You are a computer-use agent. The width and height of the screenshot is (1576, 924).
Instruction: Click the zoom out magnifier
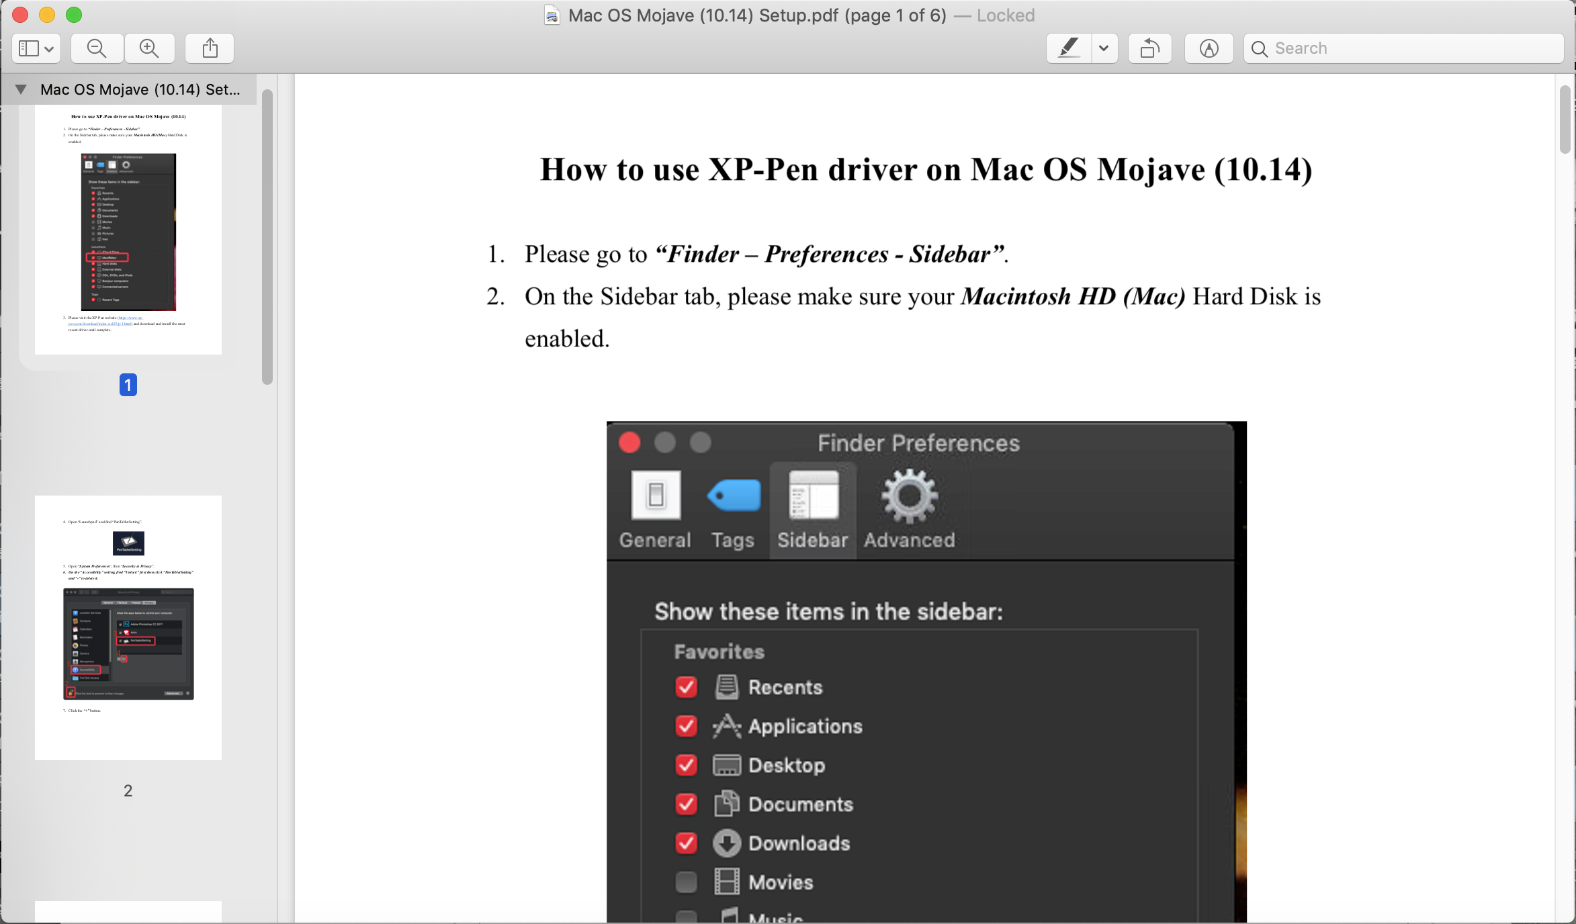pyautogui.click(x=97, y=48)
